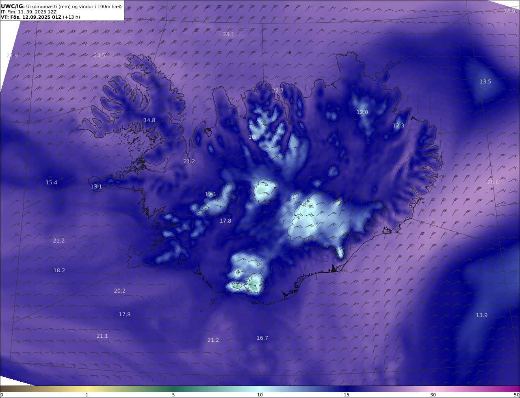Click the UWC/IG map title text

point(61,6)
